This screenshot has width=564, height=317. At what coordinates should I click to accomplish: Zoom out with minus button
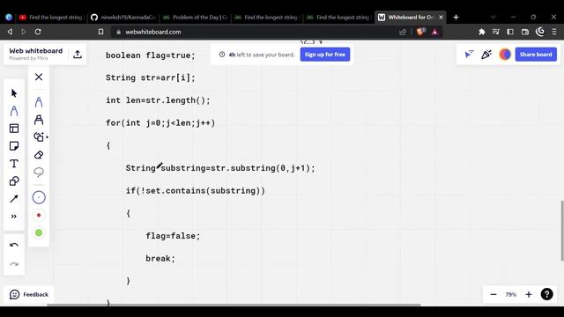tap(493, 294)
